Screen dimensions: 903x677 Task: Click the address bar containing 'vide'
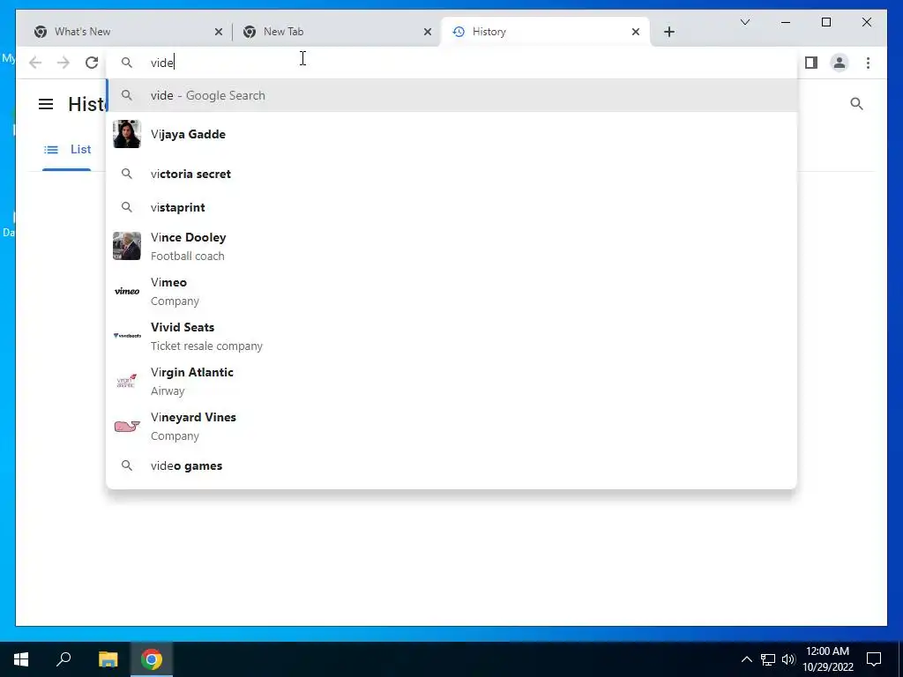pos(451,63)
